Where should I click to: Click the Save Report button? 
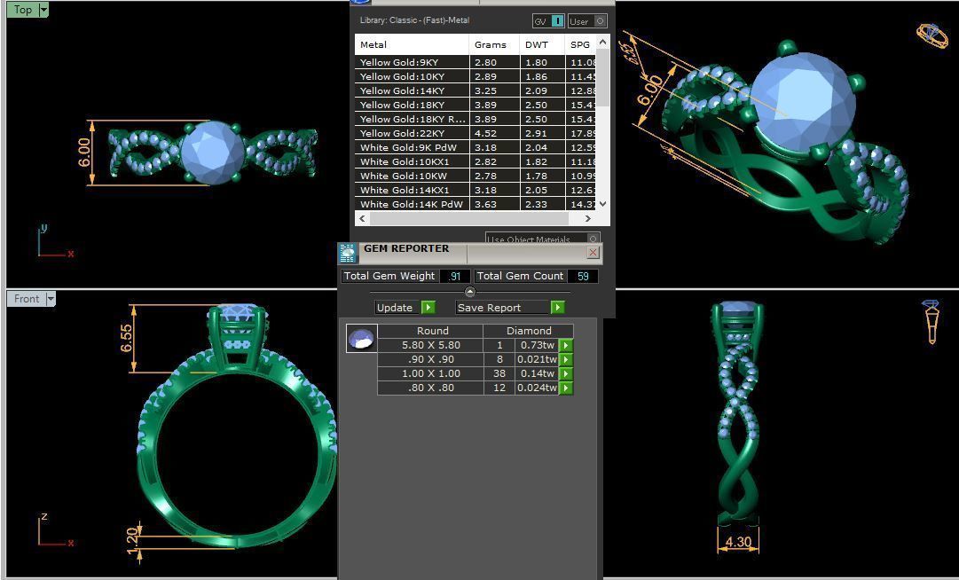coord(502,308)
